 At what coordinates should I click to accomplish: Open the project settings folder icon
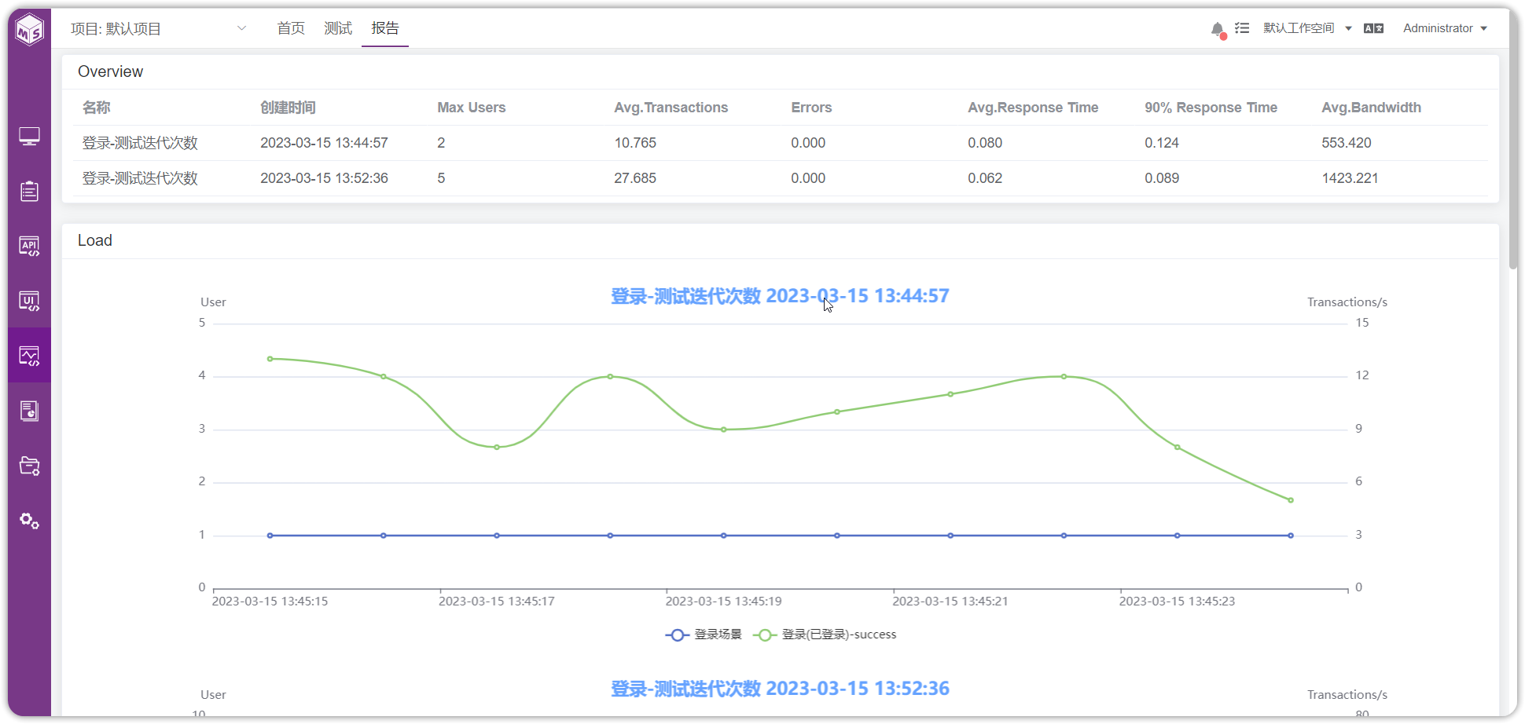click(x=30, y=466)
